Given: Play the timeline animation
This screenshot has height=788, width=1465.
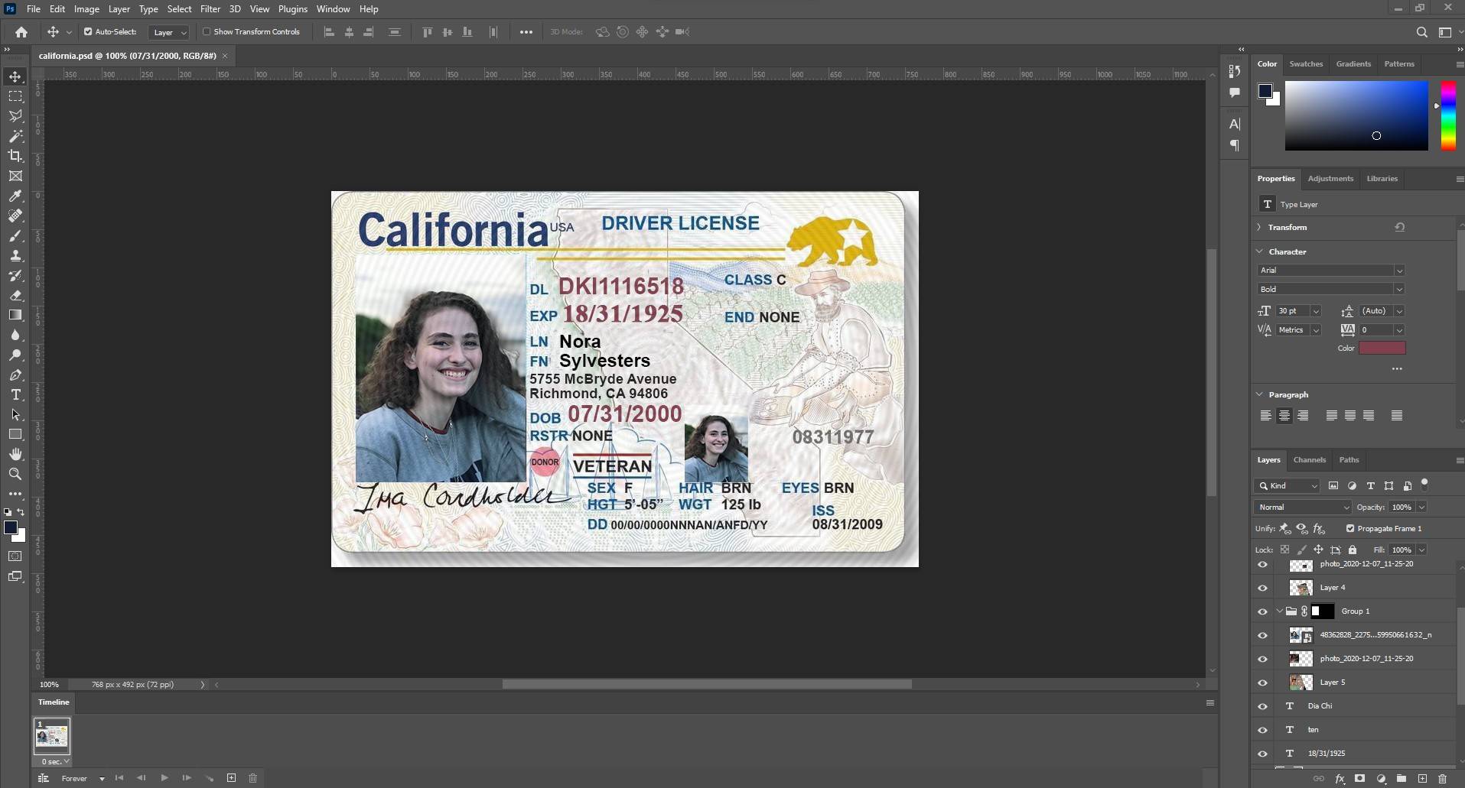Looking at the screenshot, I should coord(164,778).
